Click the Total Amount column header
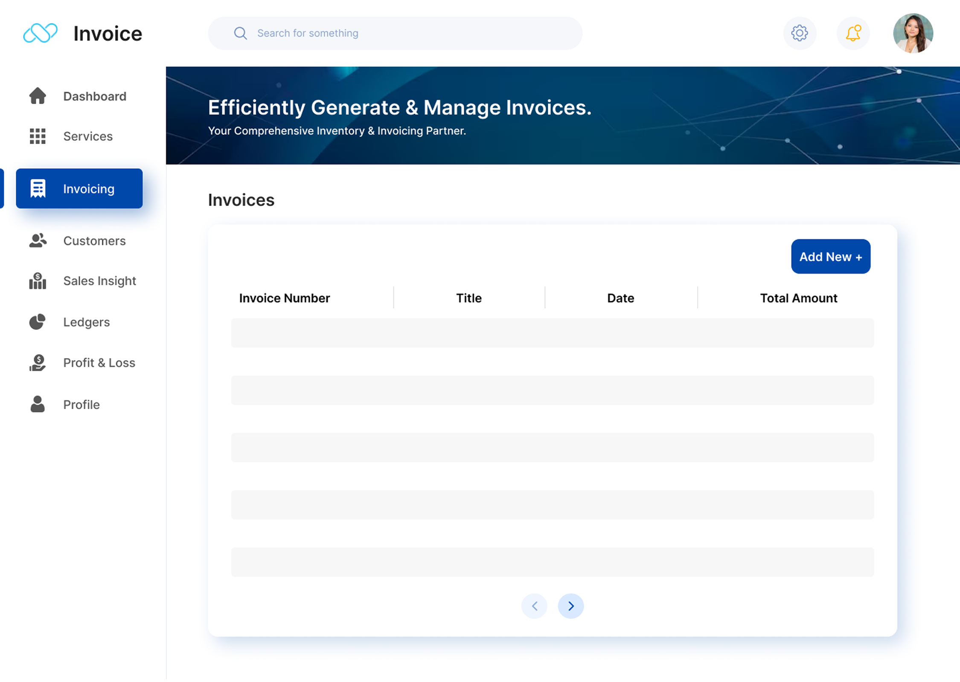Viewport: 960px width, 682px height. (798, 298)
